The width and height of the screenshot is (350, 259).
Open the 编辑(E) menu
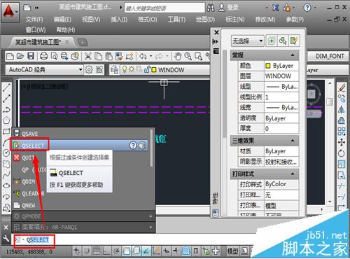click(62, 20)
